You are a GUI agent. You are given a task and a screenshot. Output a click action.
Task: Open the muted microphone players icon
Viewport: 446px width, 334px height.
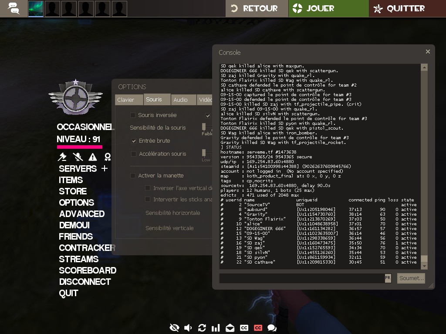click(x=78, y=157)
